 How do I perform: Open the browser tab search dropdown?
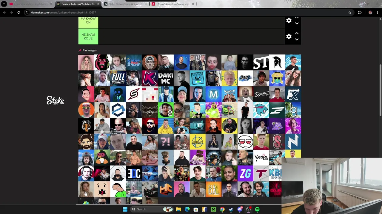coord(4,4)
